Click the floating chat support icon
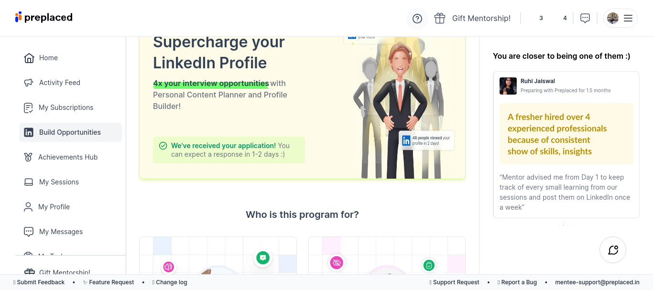This screenshot has width=653, height=290. pos(613,250)
